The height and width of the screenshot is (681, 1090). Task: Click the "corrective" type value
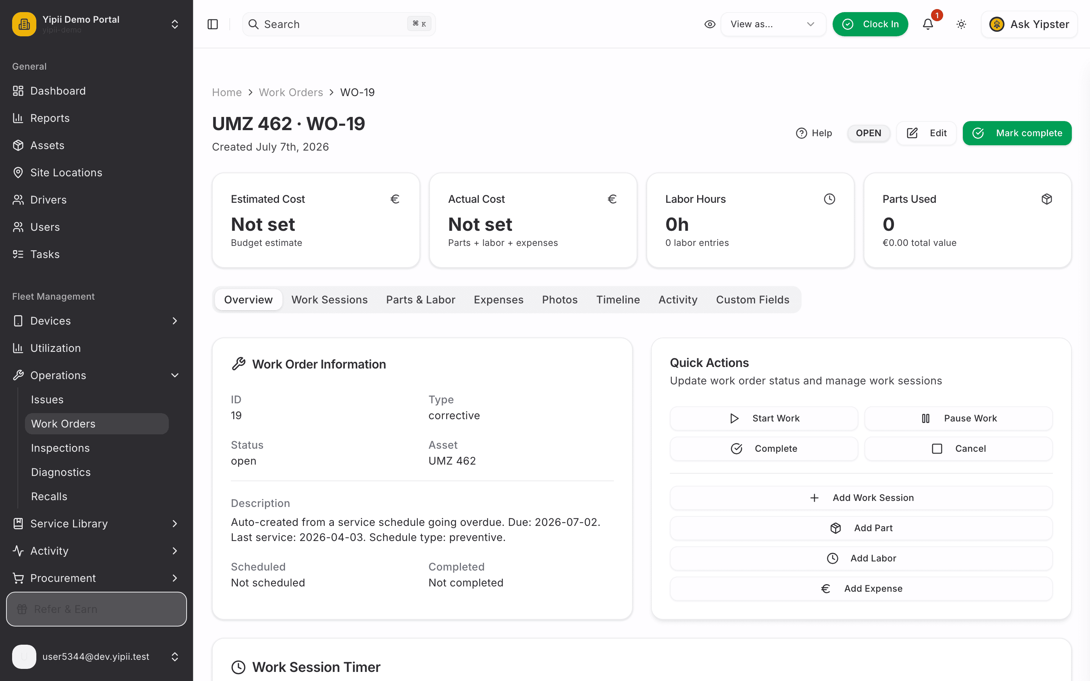(454, 415)
